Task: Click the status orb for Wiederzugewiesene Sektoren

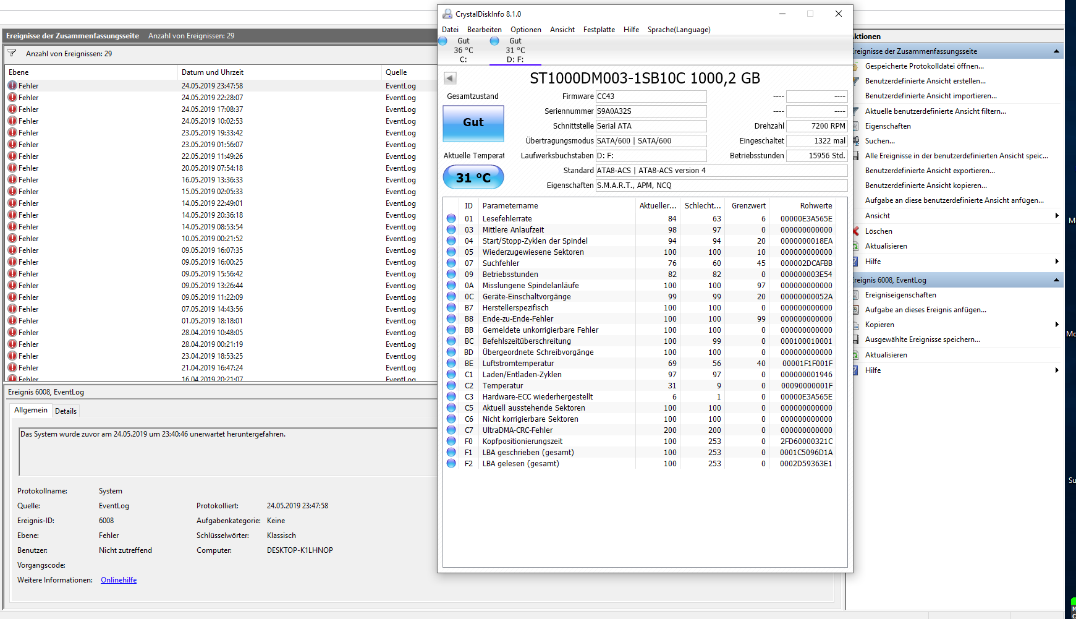Action: click(451, 252)
